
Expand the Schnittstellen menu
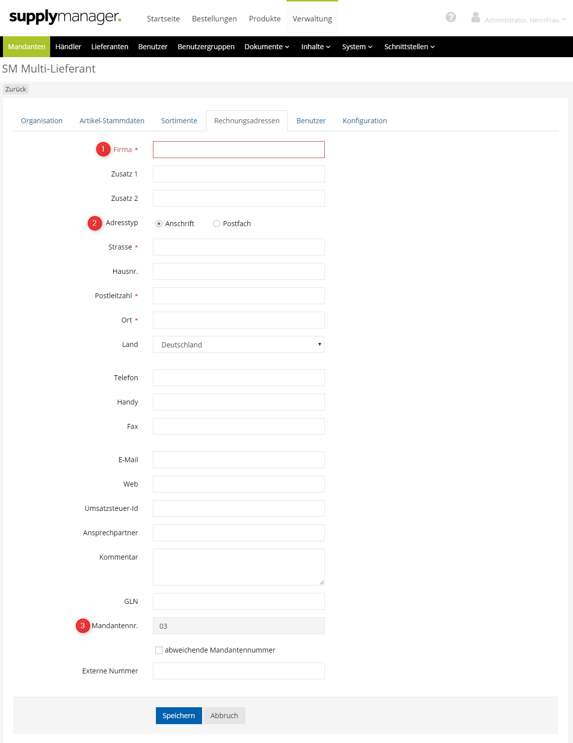409,47
